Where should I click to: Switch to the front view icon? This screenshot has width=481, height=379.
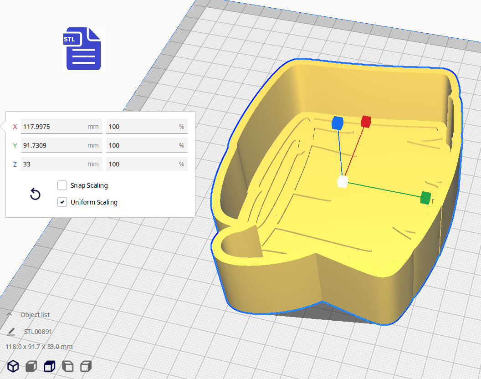click(x=31, y=366)
